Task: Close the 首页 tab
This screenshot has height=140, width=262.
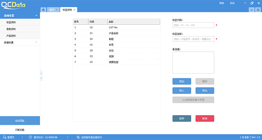Action: 57,10
